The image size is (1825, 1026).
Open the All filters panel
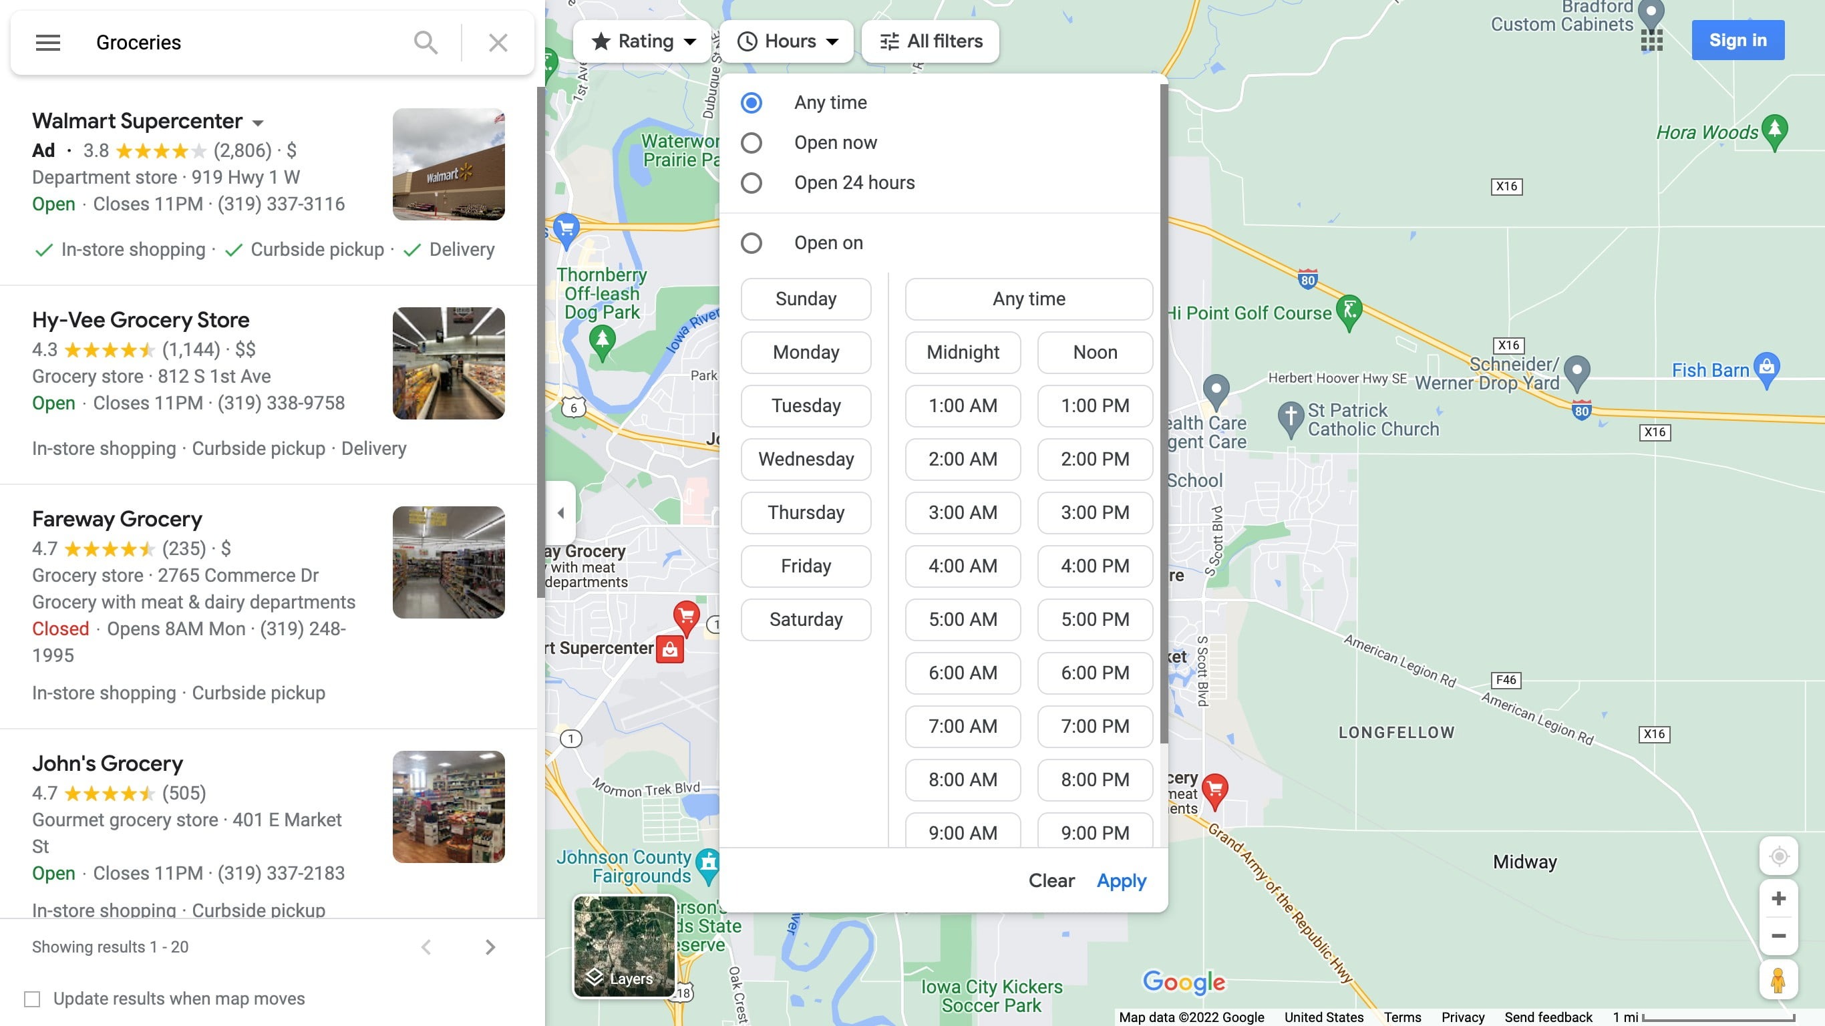point(931,41)
